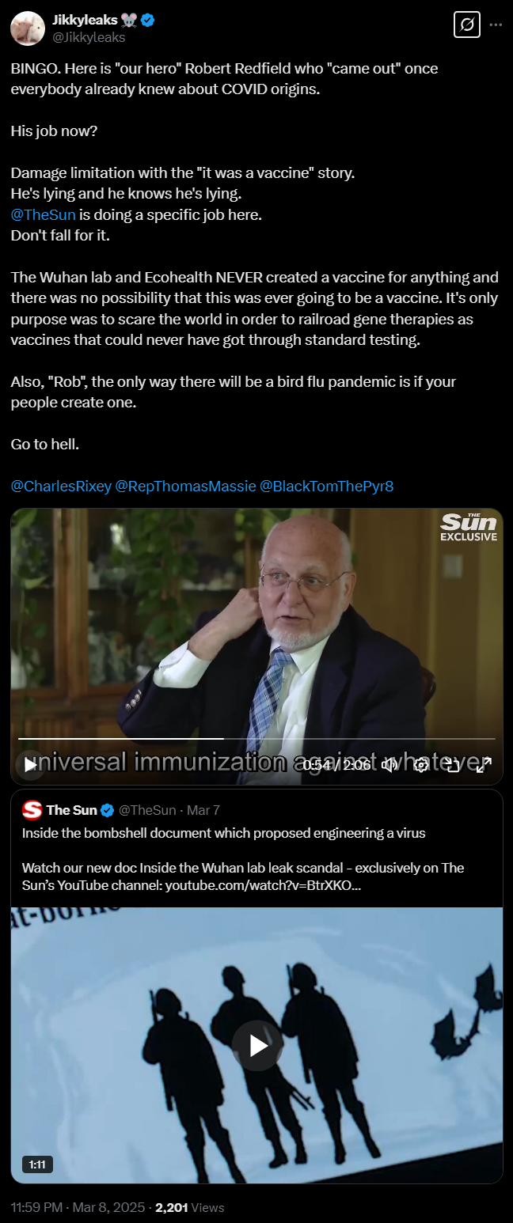Open the @RepThomasMassie mention
Viewport: 513px width, 1223px height.
[185, 486]
